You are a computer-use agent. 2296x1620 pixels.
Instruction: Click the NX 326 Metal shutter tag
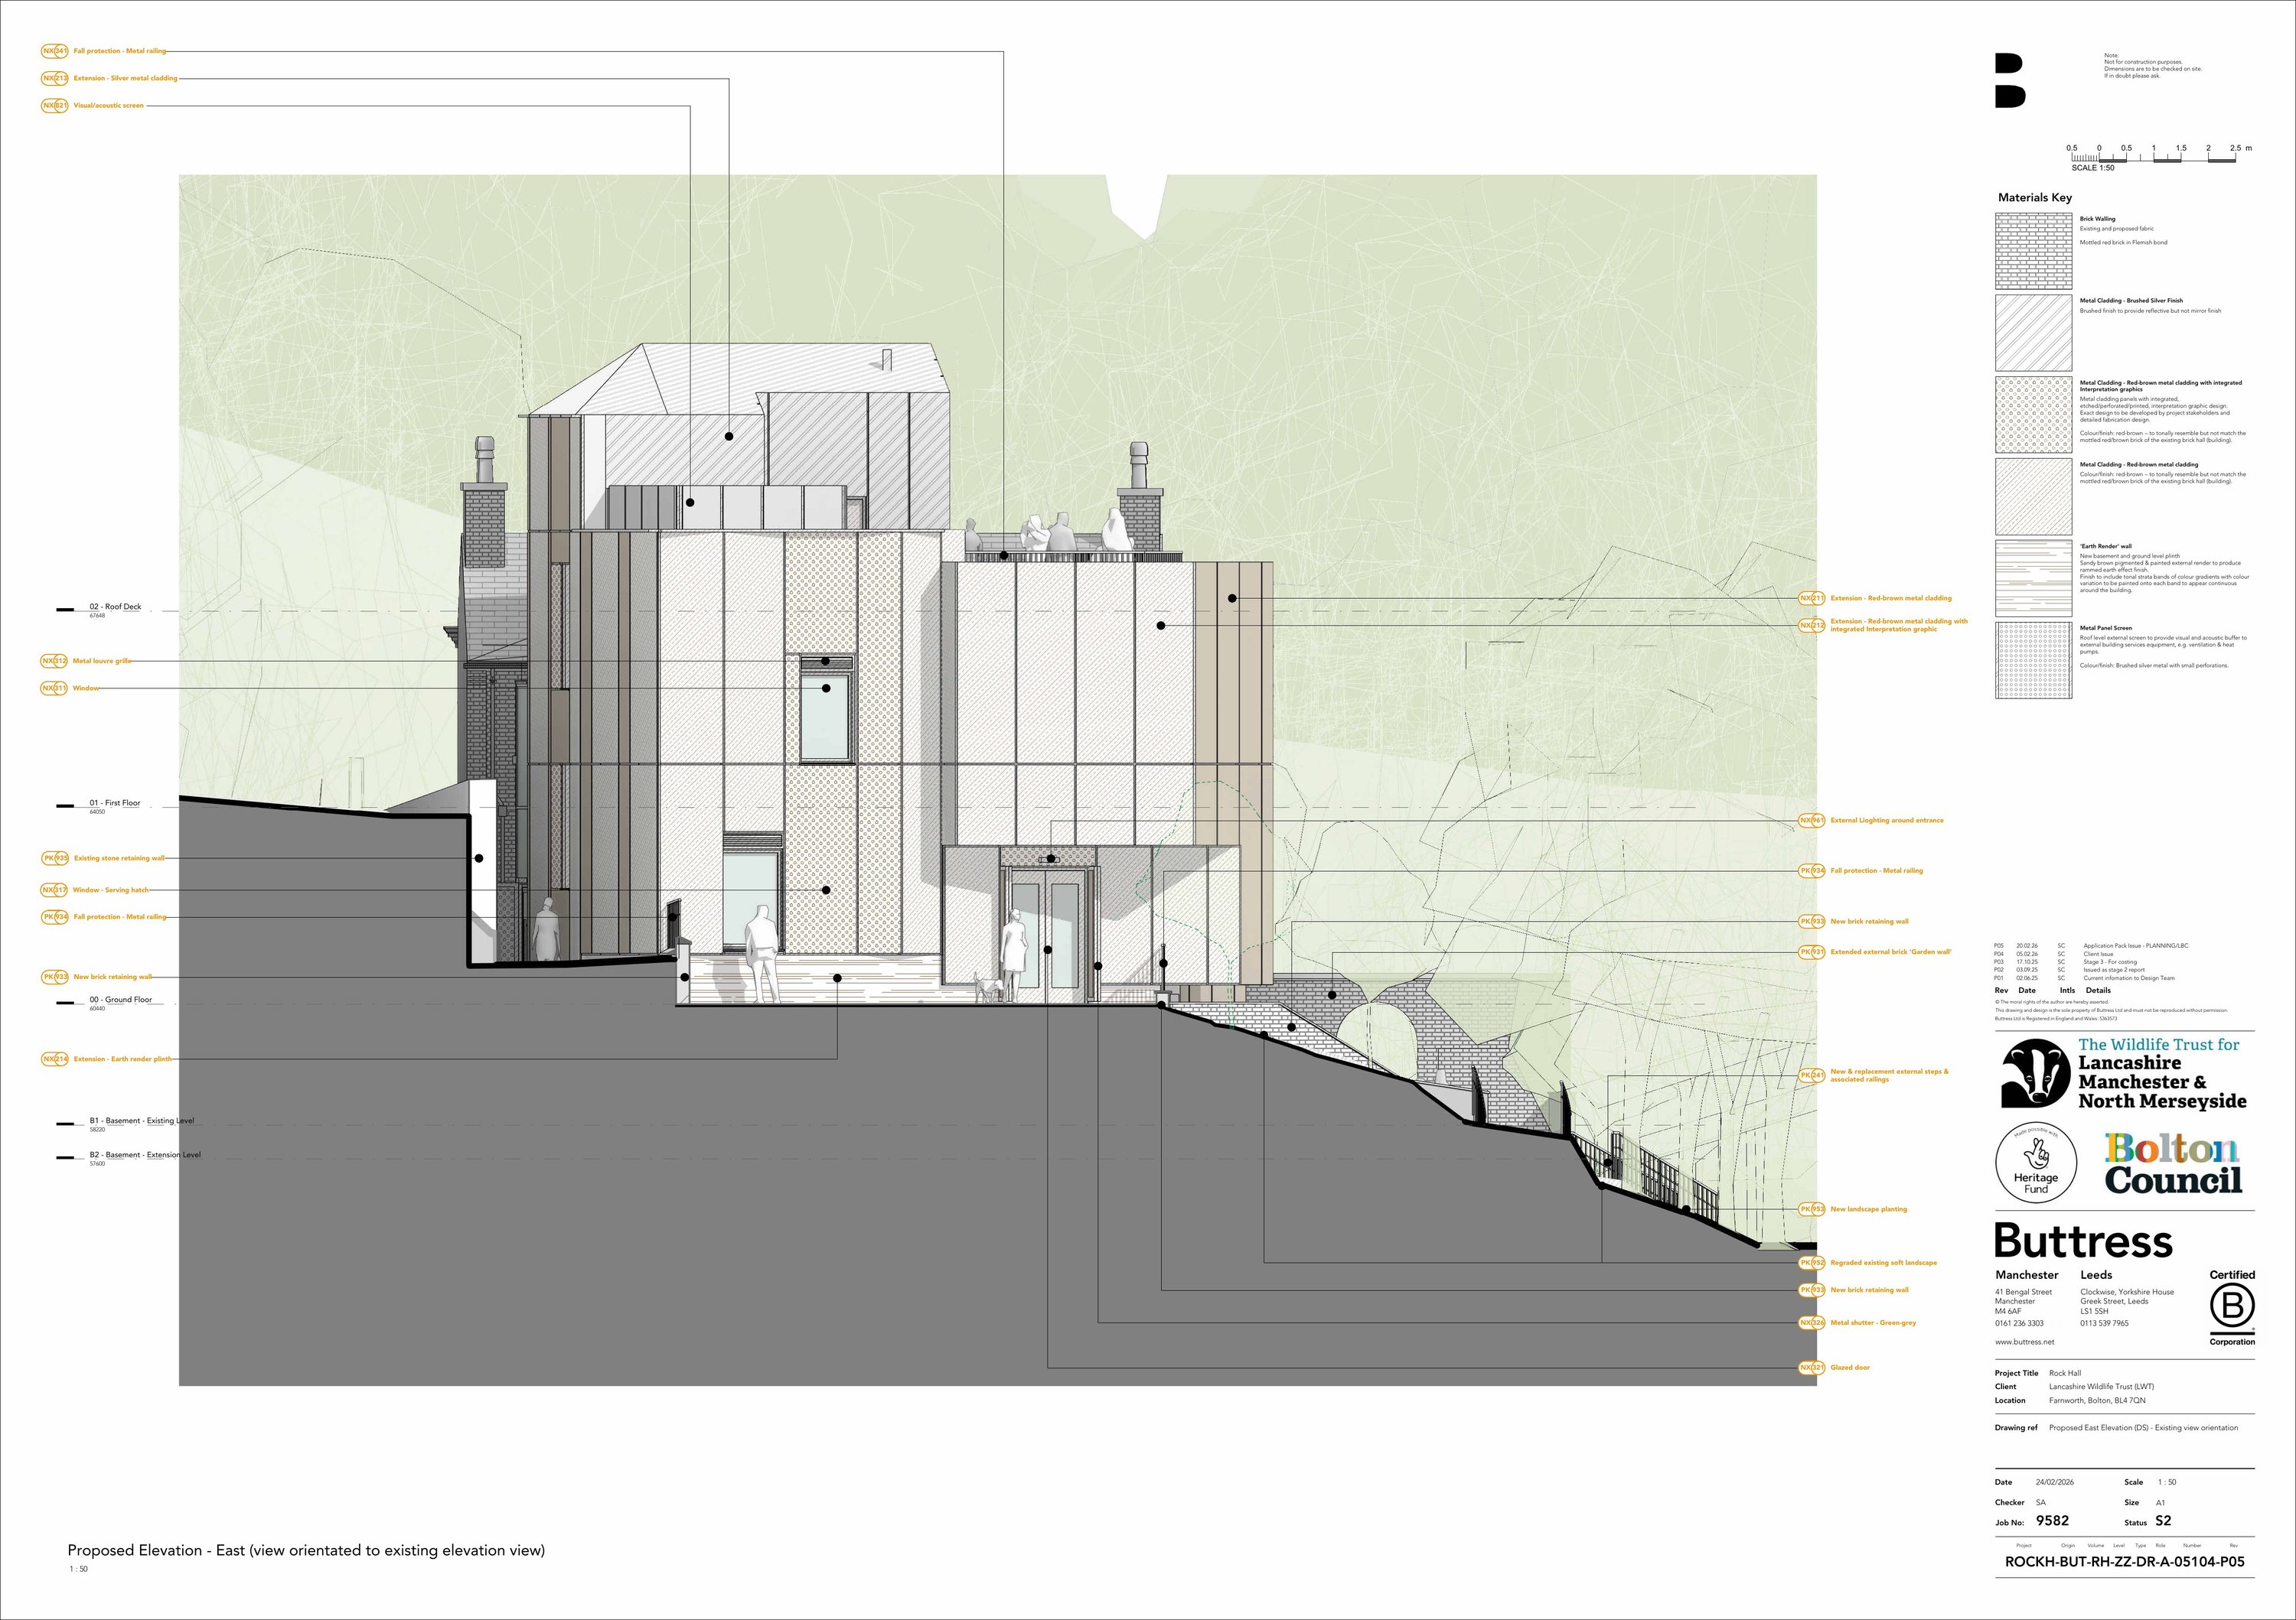point(1812,1322)
